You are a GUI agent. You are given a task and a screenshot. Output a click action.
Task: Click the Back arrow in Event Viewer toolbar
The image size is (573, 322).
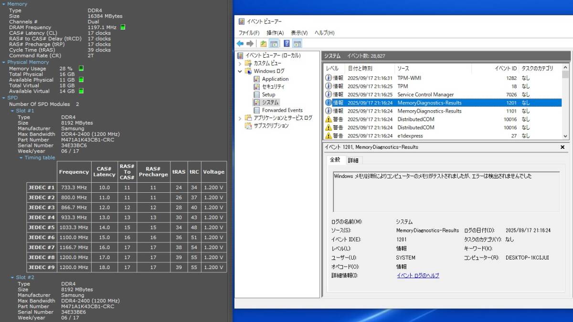click(240, 43)
